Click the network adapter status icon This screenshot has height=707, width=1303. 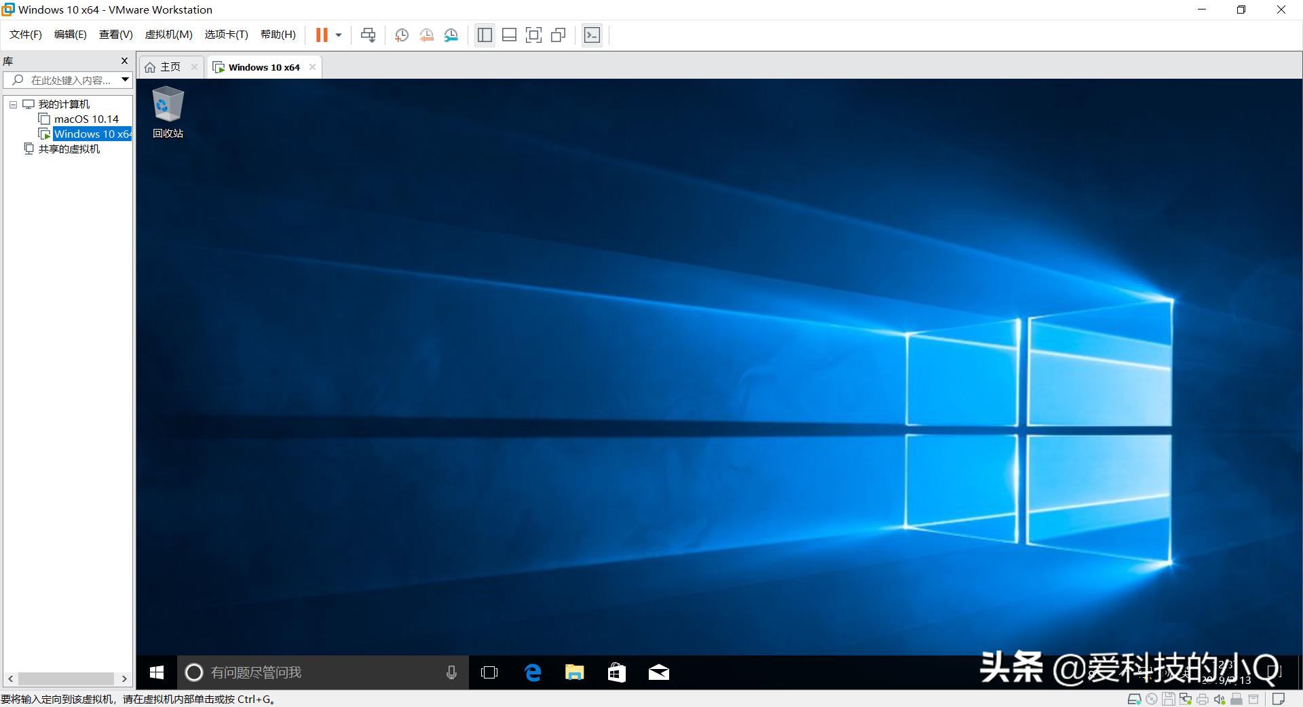1186,699
